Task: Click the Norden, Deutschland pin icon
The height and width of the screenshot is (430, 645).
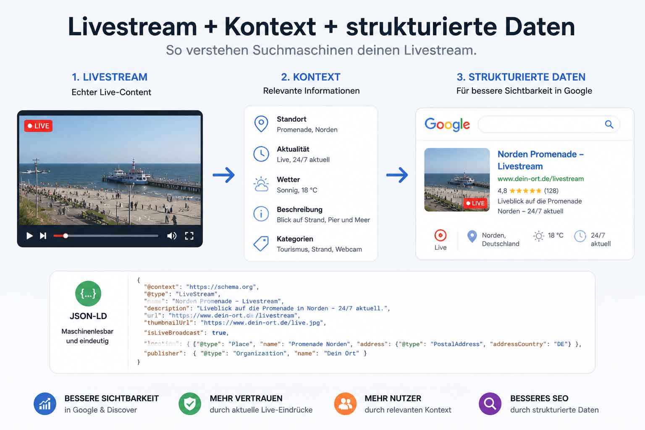Action: (x=472, y=236)
